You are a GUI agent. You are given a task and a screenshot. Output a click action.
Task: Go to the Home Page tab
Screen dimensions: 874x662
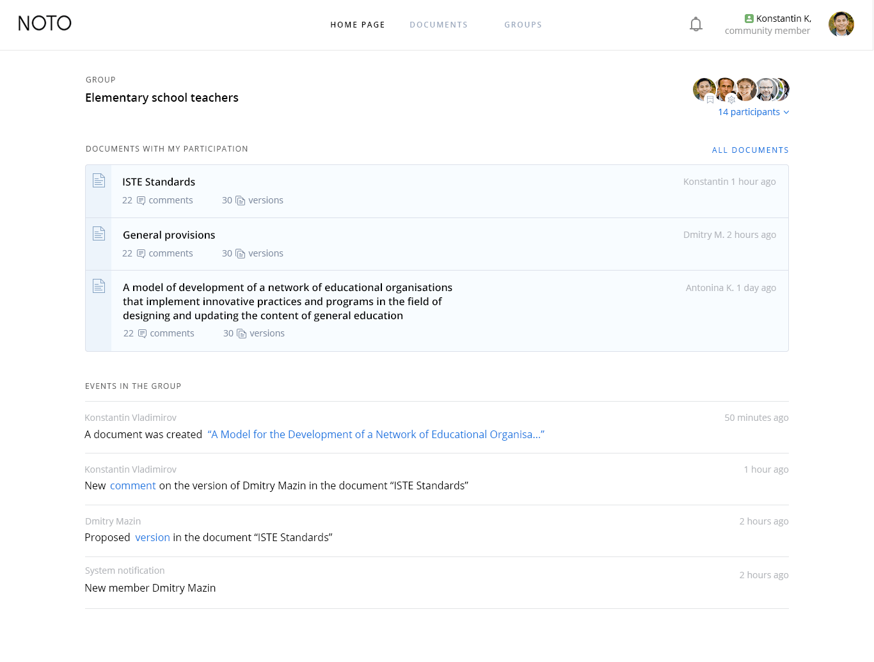[x=358, y=25]
